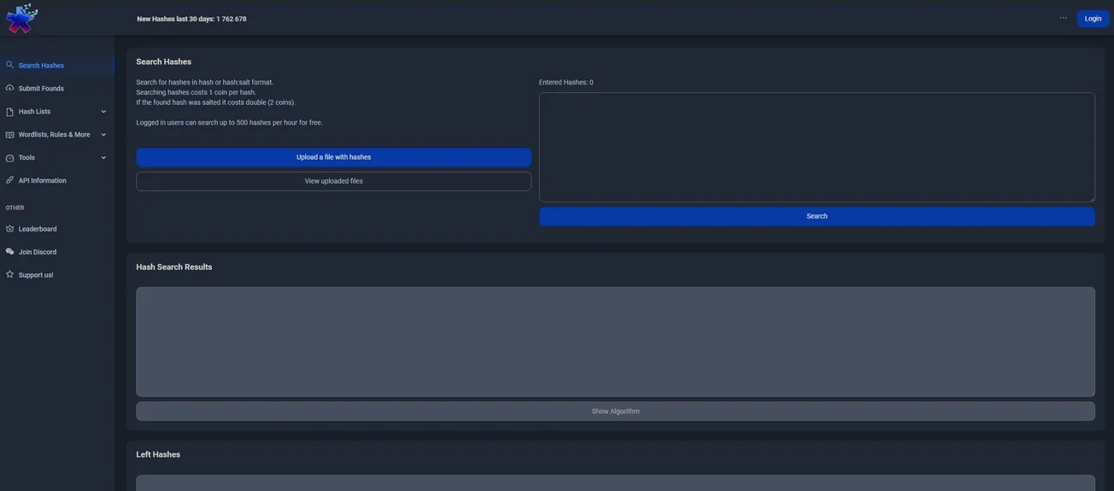Viewport: 1114px width, 491px height.
Task: Focus the hash entry text area
Action: (x=817, y=147)
